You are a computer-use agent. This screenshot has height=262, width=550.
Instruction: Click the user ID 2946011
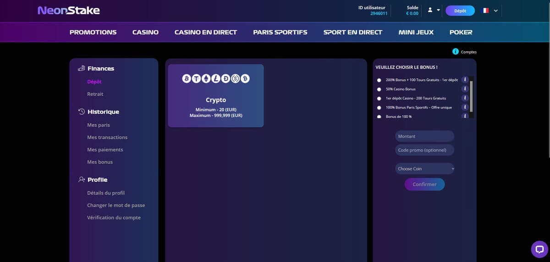[x=379, y=13]
